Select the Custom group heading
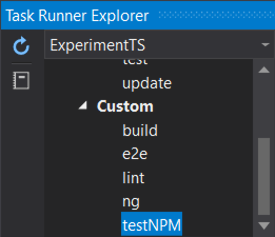This screenshot has height=237, width=275. [x=125, y=106]
